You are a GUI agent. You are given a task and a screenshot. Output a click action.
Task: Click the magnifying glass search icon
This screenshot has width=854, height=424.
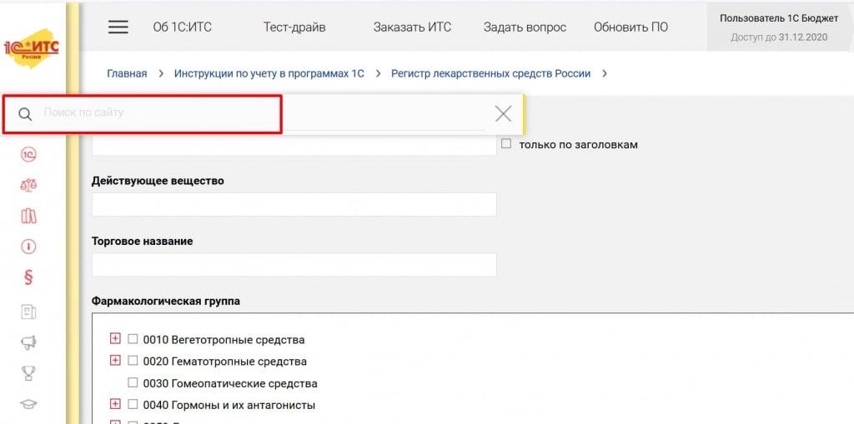tap(25, 114)
